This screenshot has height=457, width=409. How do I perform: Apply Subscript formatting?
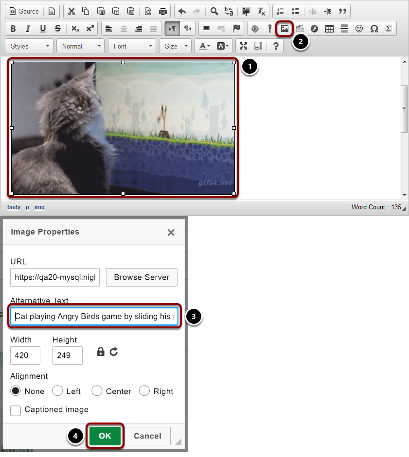pos(75,29)
